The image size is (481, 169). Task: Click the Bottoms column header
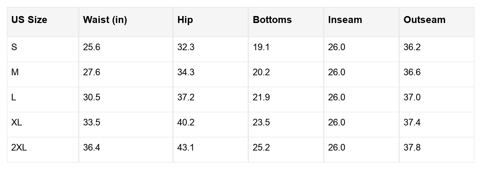point(272,20)
